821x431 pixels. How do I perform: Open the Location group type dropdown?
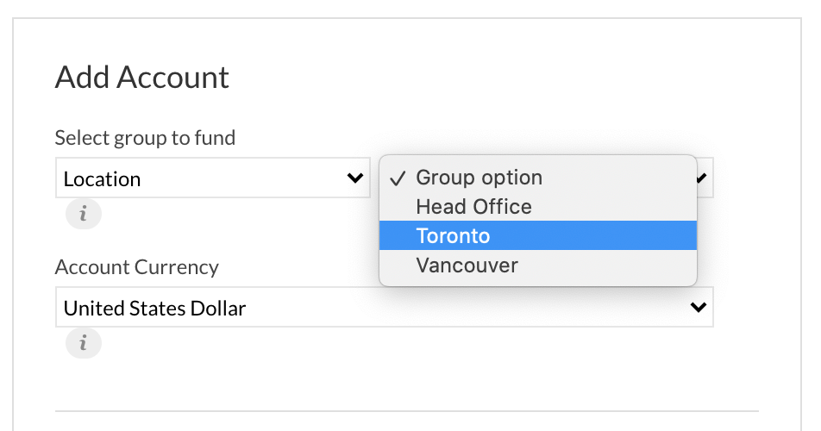tap(212, 178)
